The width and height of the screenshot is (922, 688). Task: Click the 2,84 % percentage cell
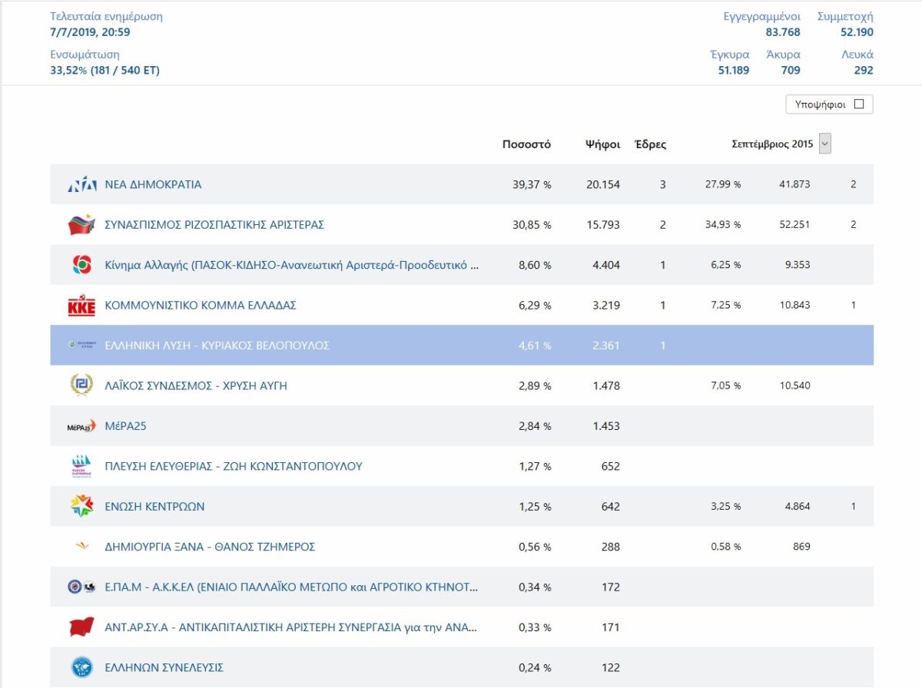[x=536, y=426]
